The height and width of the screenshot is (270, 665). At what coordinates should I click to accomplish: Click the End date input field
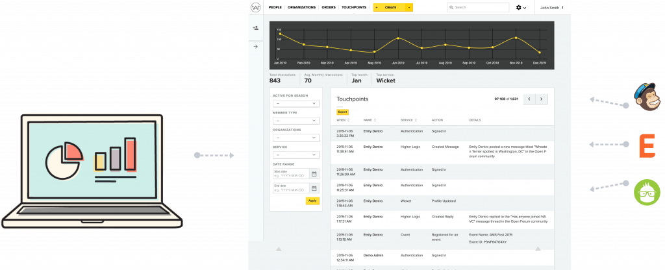292,189
